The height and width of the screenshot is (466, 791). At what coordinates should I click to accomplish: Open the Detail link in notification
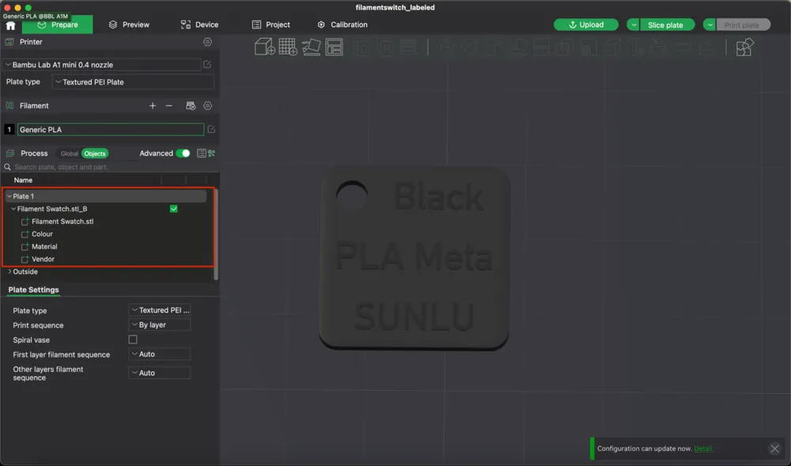(x=703, y=449)
